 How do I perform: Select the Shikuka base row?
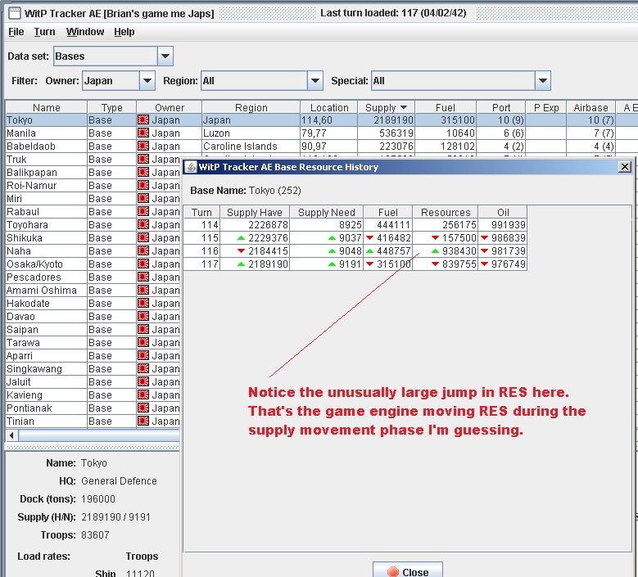pos(93,238)
